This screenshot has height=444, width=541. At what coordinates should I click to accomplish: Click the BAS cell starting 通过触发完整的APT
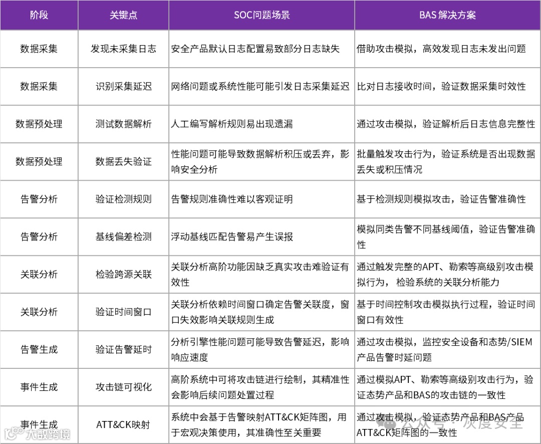447,274
